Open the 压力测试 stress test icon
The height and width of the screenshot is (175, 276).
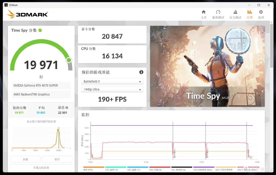point(235,12)
